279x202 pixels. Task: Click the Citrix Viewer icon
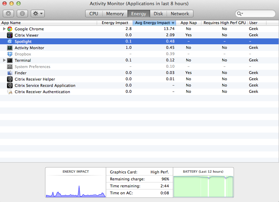[10, 35]
